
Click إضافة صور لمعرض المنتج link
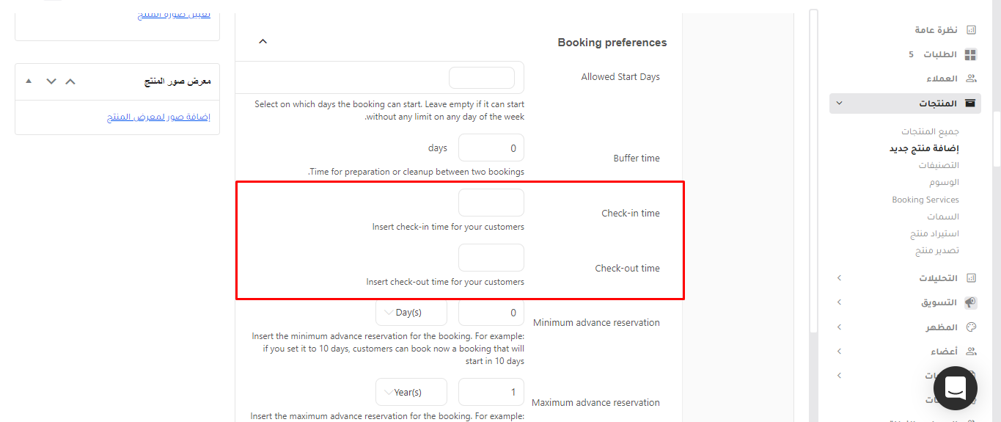(158, 117)
